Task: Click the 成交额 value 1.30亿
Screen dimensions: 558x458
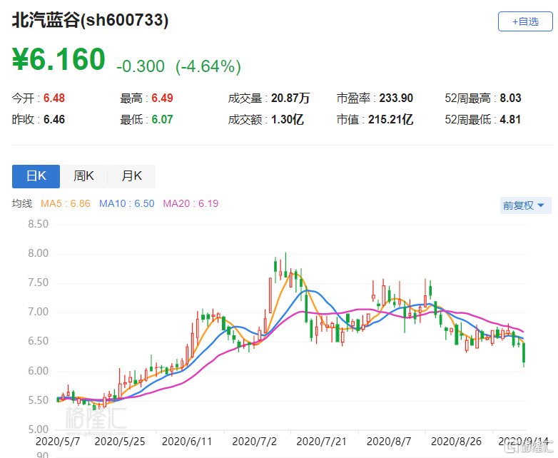Action: point(287,119)
